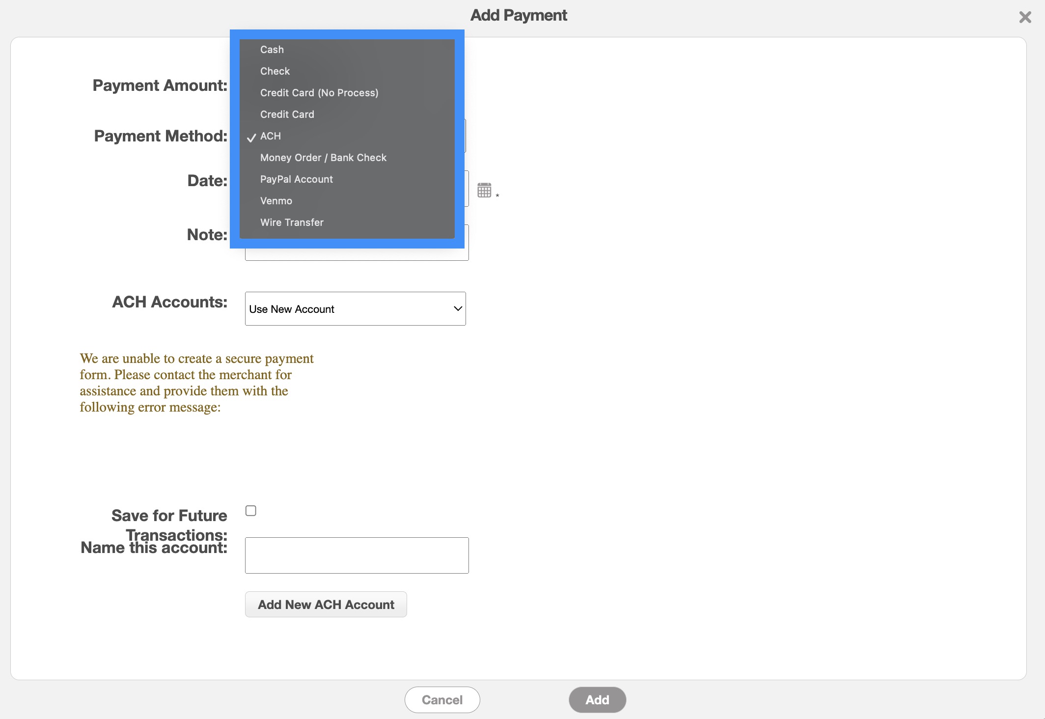The width and height of the screenshot is (1045, 719).
Task: Select Cash payment method
Action: pyautogui.click(x=272, y=50)
